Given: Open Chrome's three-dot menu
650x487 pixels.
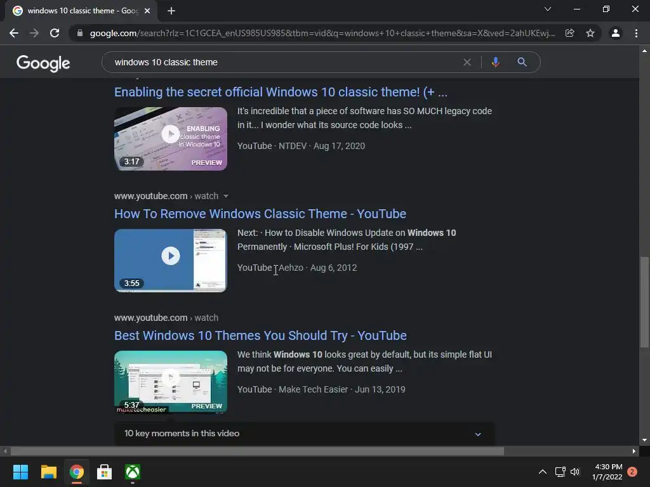Looking at the screenshot, I should (636, 33).
